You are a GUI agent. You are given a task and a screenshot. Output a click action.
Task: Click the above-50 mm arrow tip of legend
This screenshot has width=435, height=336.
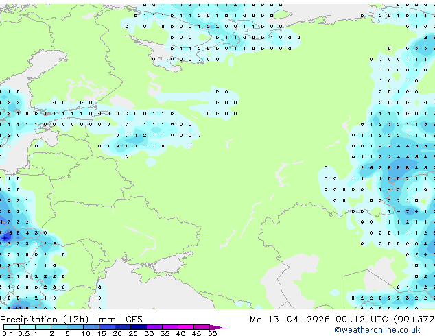(x=217, y=327)
